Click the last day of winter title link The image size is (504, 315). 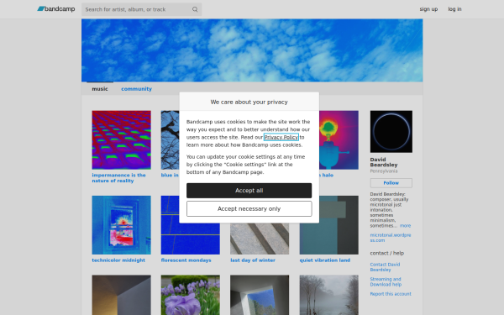click(x=253, y=260)
